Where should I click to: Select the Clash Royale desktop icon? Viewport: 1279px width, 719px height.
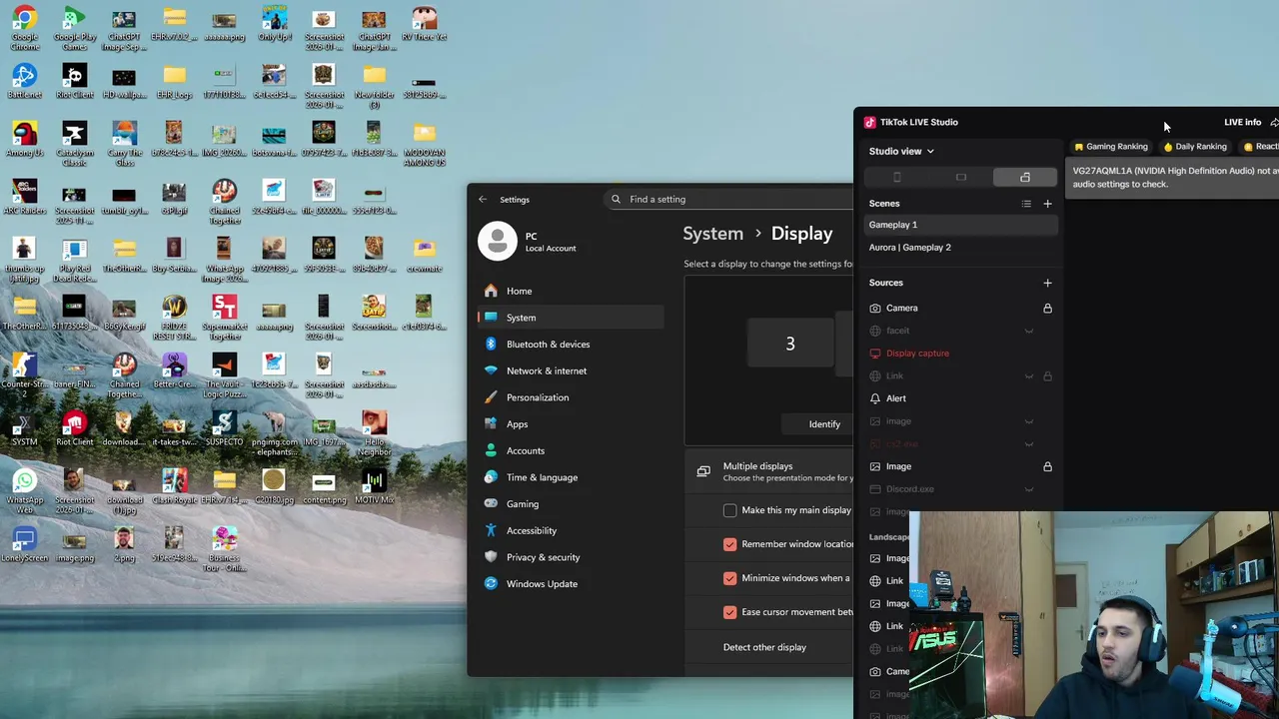(x=174, y=487)
